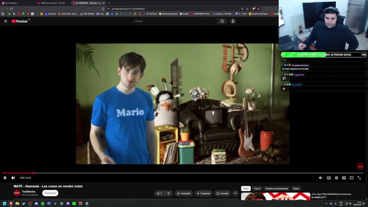Select the Subidos recientemente filter chip
Viewport: 368px width, 207px height.
coord(277,189)
